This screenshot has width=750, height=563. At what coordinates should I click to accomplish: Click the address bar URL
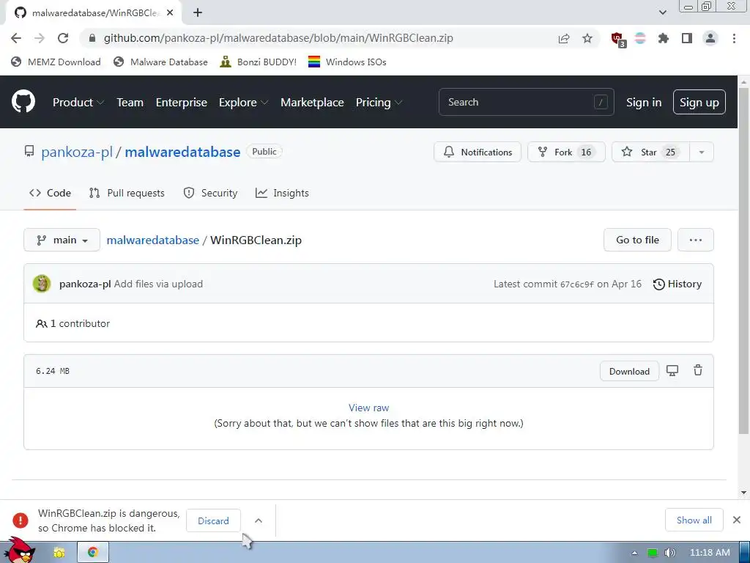click(278, 38)
